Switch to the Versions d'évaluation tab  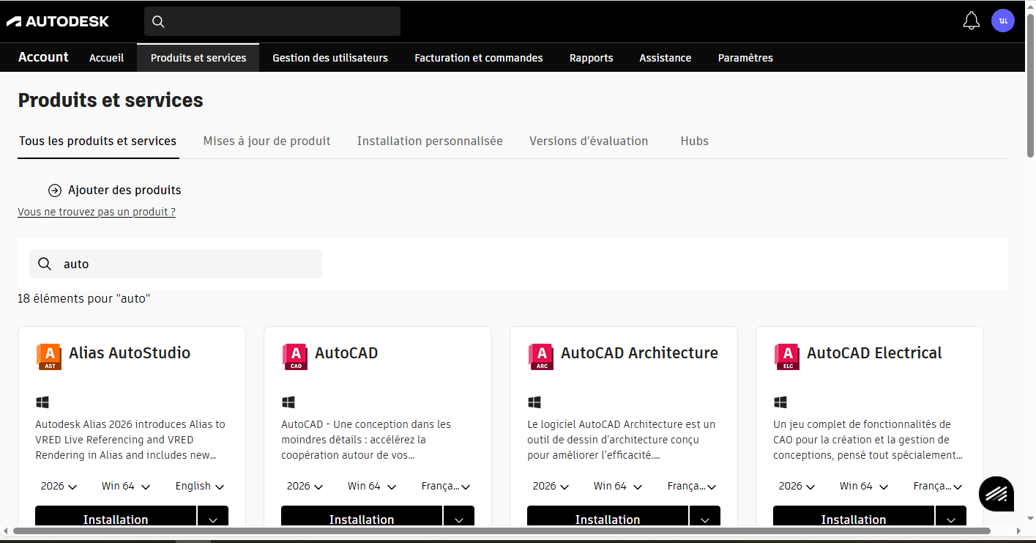(x=588, y=141)
